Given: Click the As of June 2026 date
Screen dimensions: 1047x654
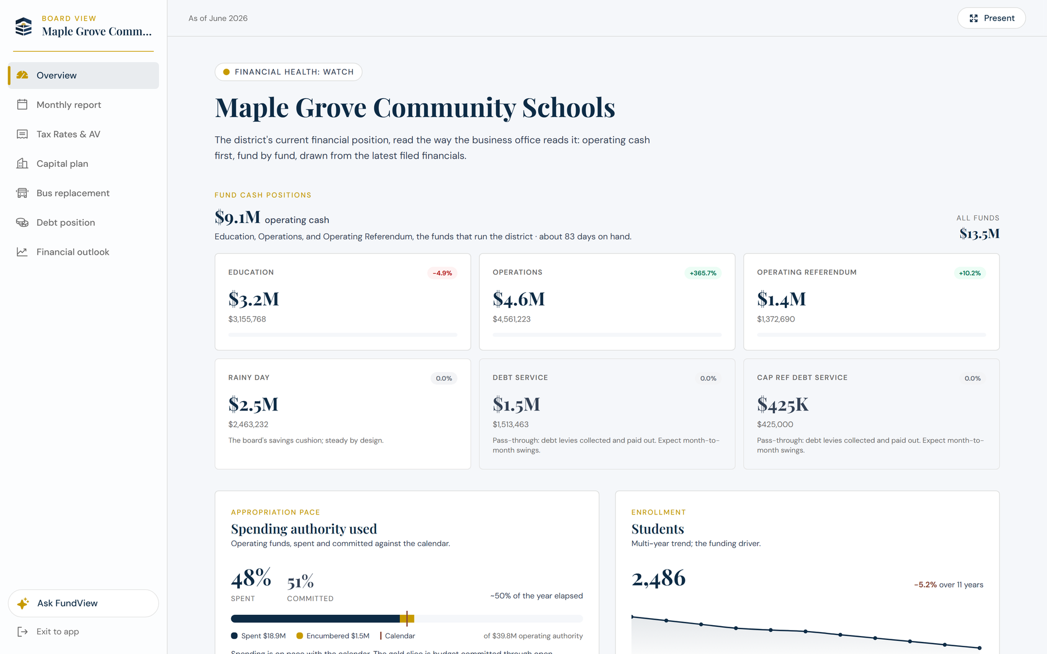Looking at the screenshot, I should point(218,19).
